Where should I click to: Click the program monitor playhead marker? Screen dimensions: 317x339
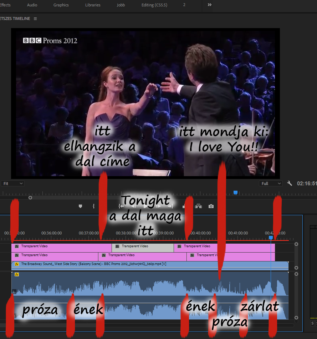click(236, 192)
